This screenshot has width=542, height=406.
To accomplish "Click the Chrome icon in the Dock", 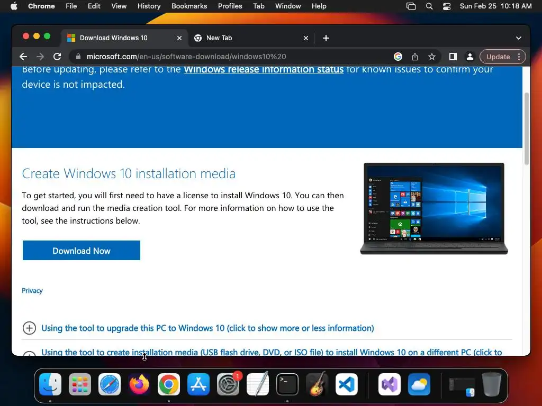I will point(169,384).
